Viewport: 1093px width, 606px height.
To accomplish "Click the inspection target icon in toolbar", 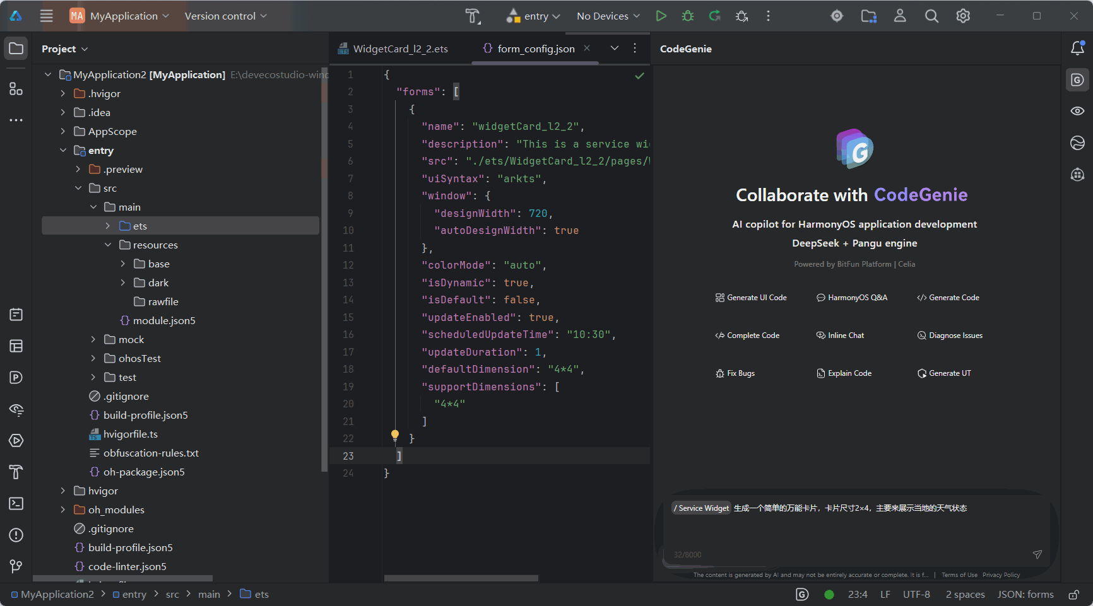I will 837,16.
